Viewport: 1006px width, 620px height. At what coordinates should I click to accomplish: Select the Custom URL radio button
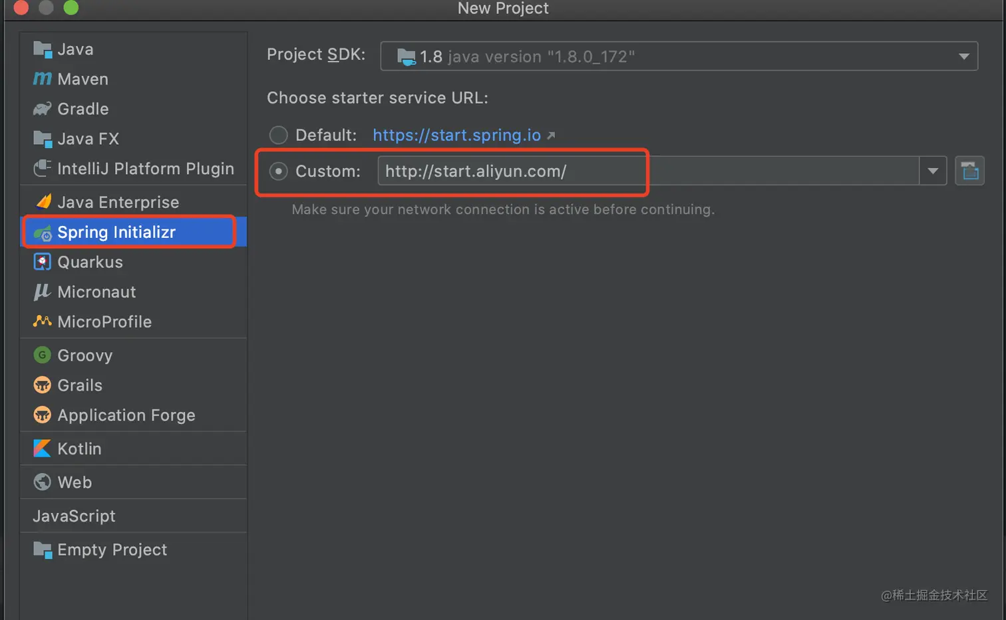pos(278,171)
